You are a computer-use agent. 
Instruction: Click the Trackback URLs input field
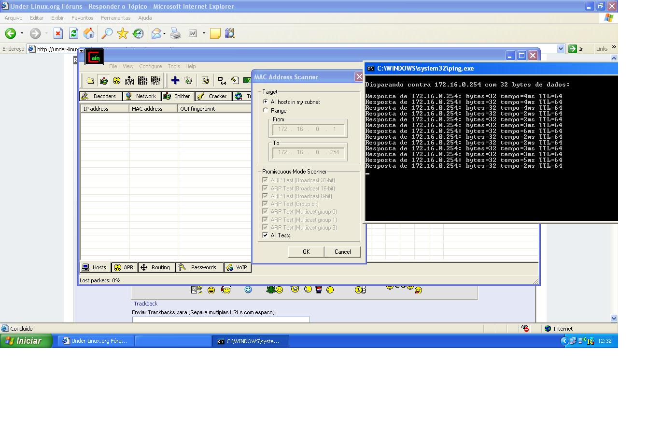point(221,320)
